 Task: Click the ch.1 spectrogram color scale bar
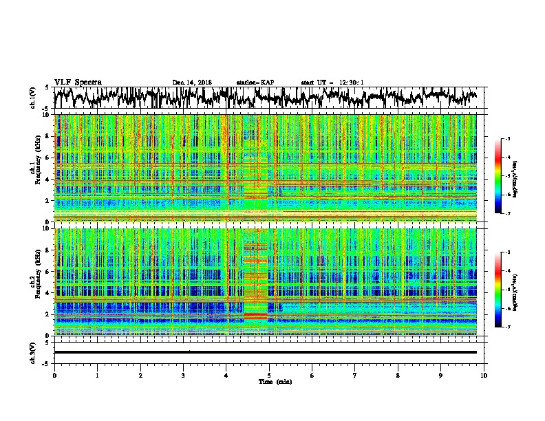point(498,176)
